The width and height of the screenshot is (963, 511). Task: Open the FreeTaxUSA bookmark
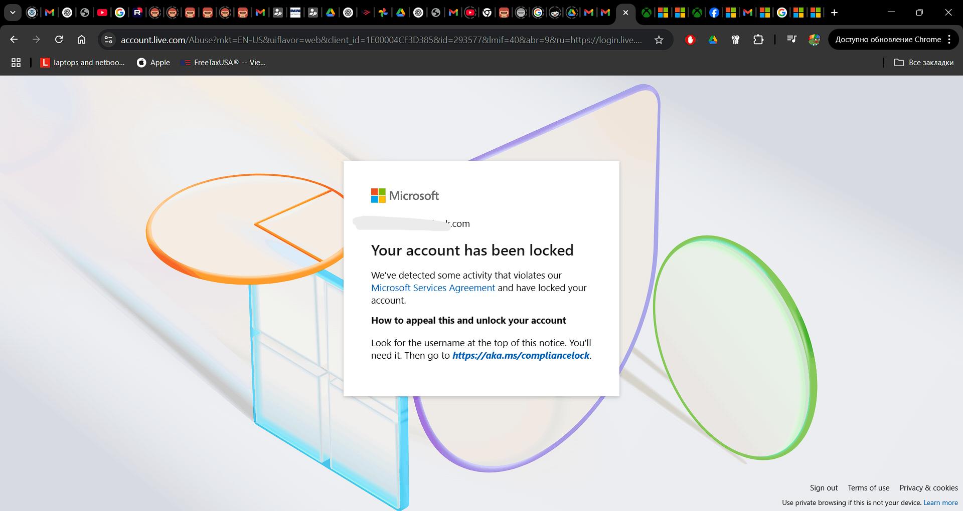[224, 63]
